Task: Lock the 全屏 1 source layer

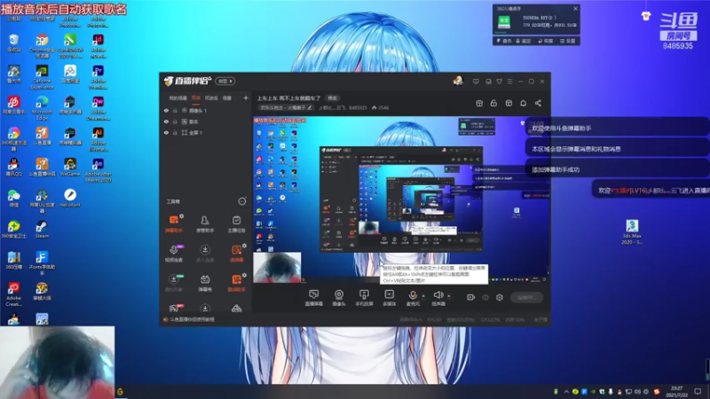Action: [175, 132]
